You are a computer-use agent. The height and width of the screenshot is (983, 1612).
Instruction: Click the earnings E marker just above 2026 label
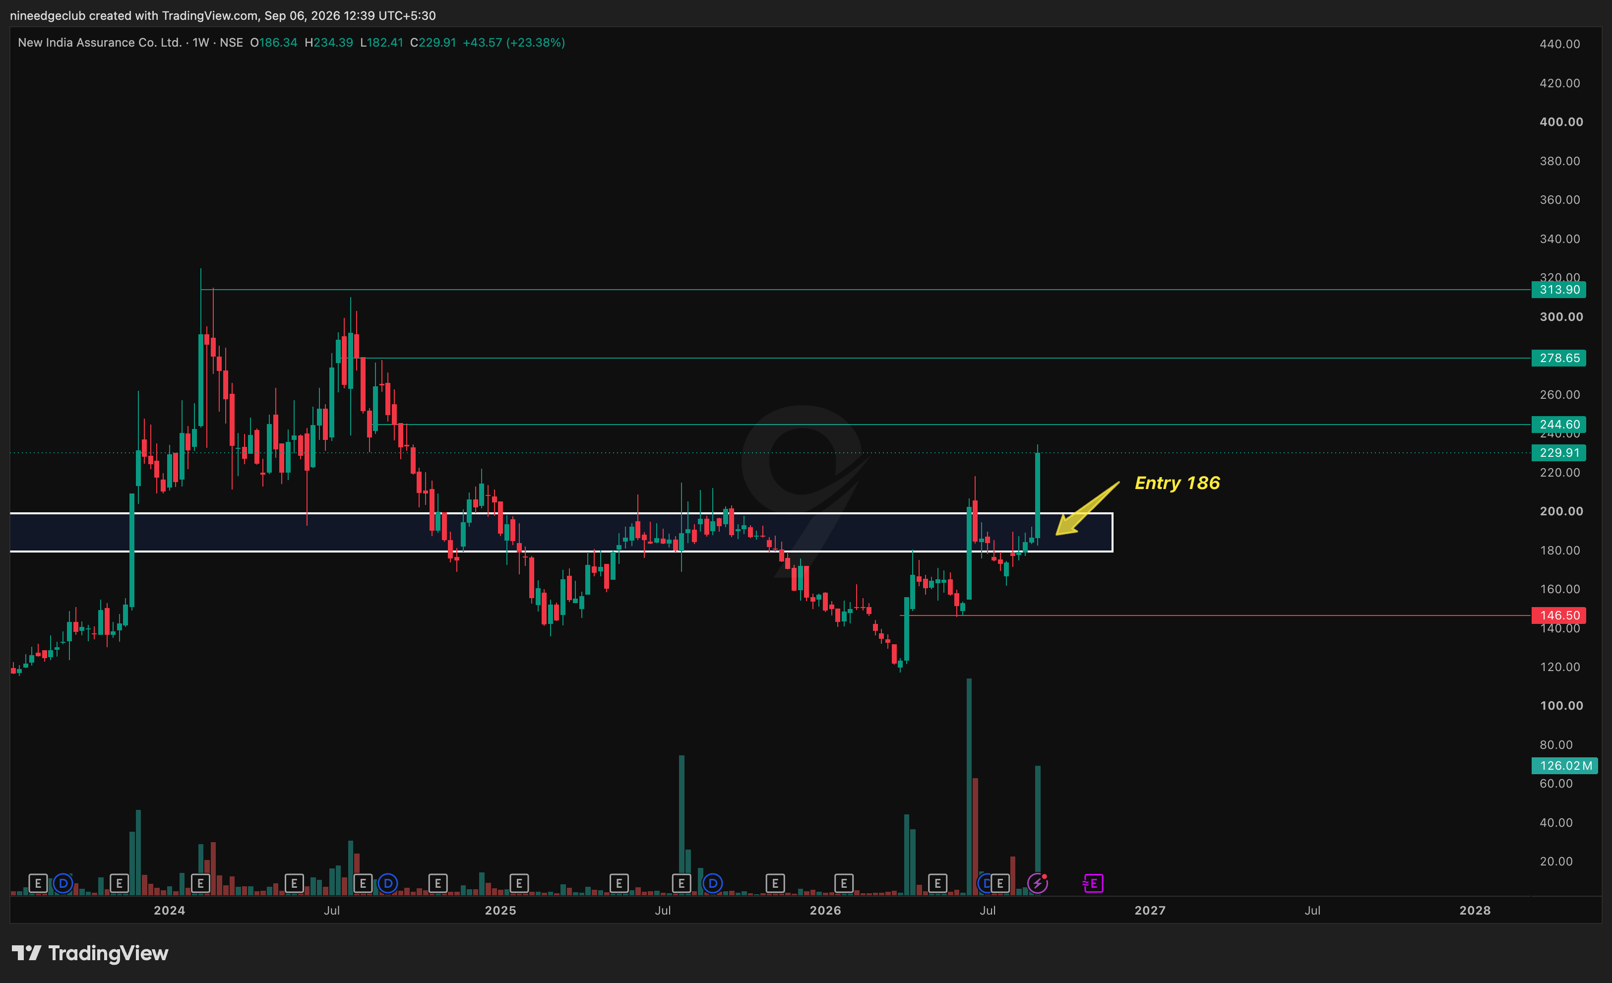click(843, 884)
